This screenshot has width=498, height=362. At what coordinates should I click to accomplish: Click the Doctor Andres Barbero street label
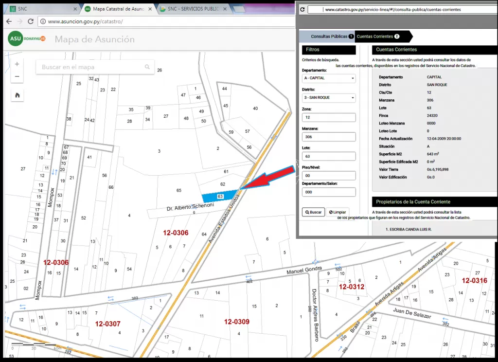coord(315,315)
